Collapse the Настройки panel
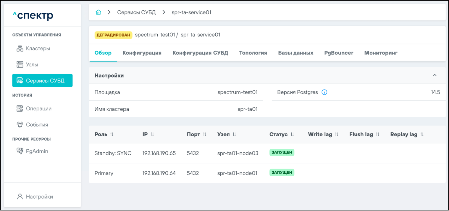 coord(435,75)
